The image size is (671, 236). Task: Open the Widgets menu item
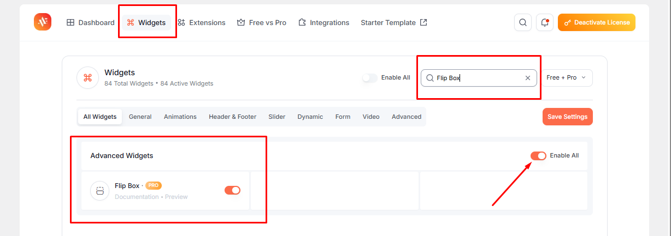click(146, 22)
